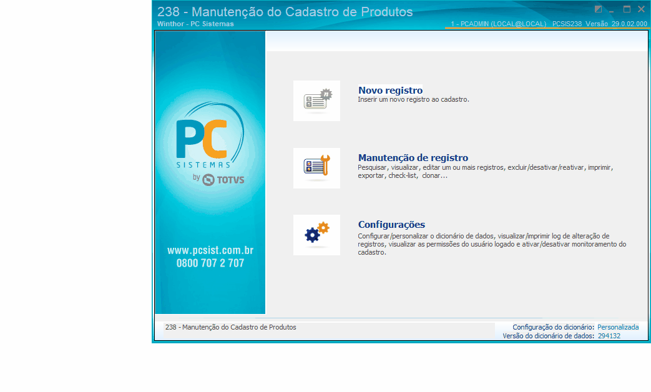The image size is (651, 392).
Task: Click status bar text 238 - Manutenção do Cadastro
Action: pyautogui.click(x=231, y=327)
